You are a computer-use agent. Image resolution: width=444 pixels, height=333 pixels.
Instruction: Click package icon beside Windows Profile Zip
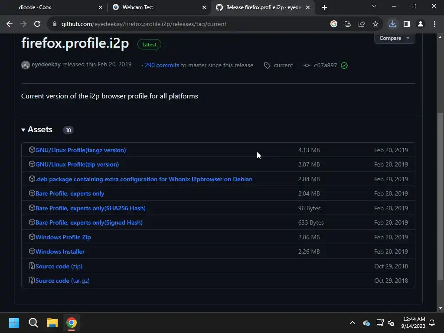click(x=32, y=237)
